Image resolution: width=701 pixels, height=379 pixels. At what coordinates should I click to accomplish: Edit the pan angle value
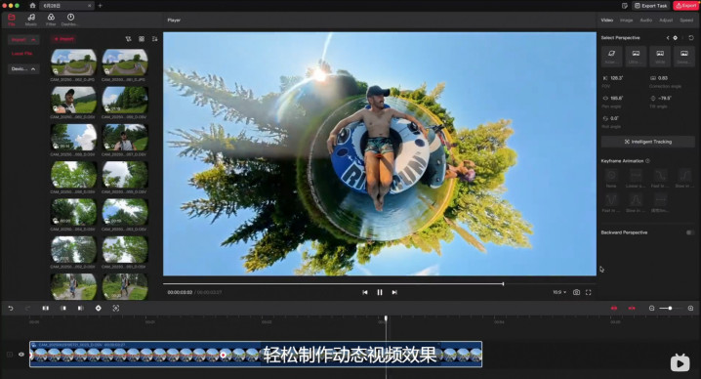tap(617, 98)
